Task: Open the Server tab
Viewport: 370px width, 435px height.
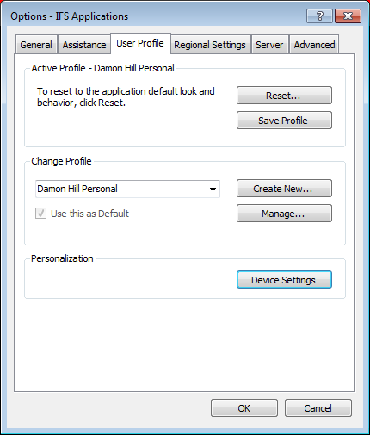Action: pos(269,45)
